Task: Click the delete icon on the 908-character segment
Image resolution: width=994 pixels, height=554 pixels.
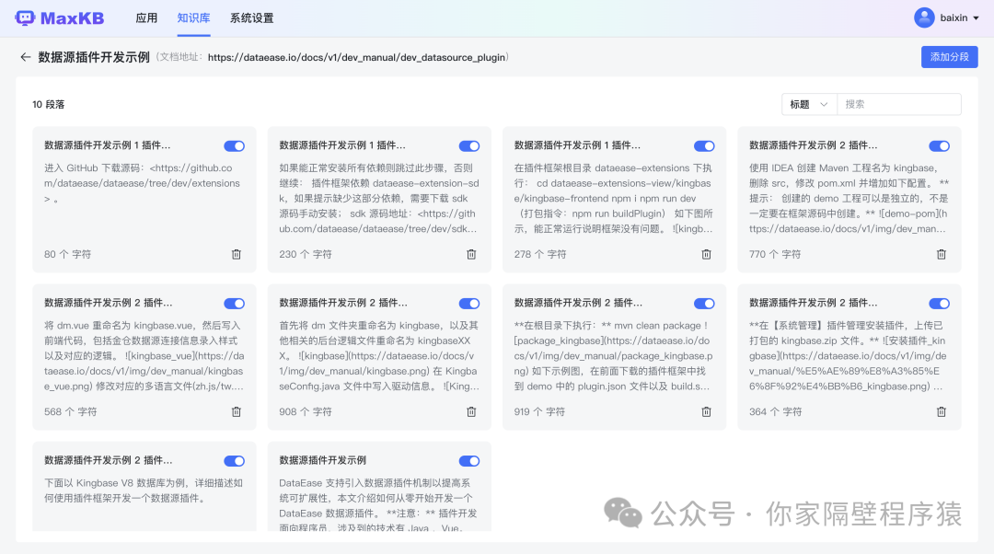Action: coord(471,411)
